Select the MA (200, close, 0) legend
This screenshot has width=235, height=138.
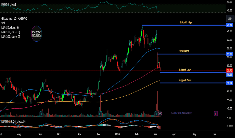point(11,37)
